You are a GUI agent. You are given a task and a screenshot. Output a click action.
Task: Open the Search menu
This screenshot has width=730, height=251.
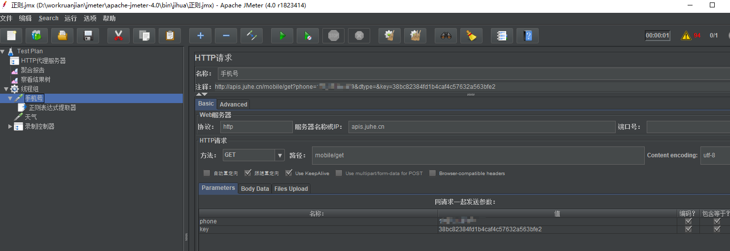click(48, 18)
